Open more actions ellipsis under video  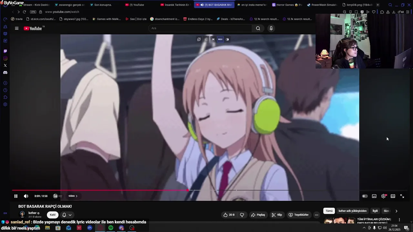click(317, 215)
